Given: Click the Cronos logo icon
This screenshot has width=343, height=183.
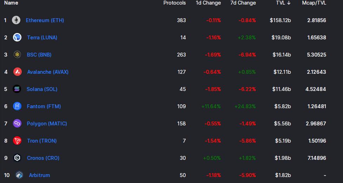Looking at the screenshot, I should coord(17,158).
